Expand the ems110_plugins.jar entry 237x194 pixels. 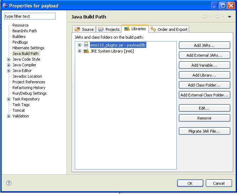tap(79, 45)
